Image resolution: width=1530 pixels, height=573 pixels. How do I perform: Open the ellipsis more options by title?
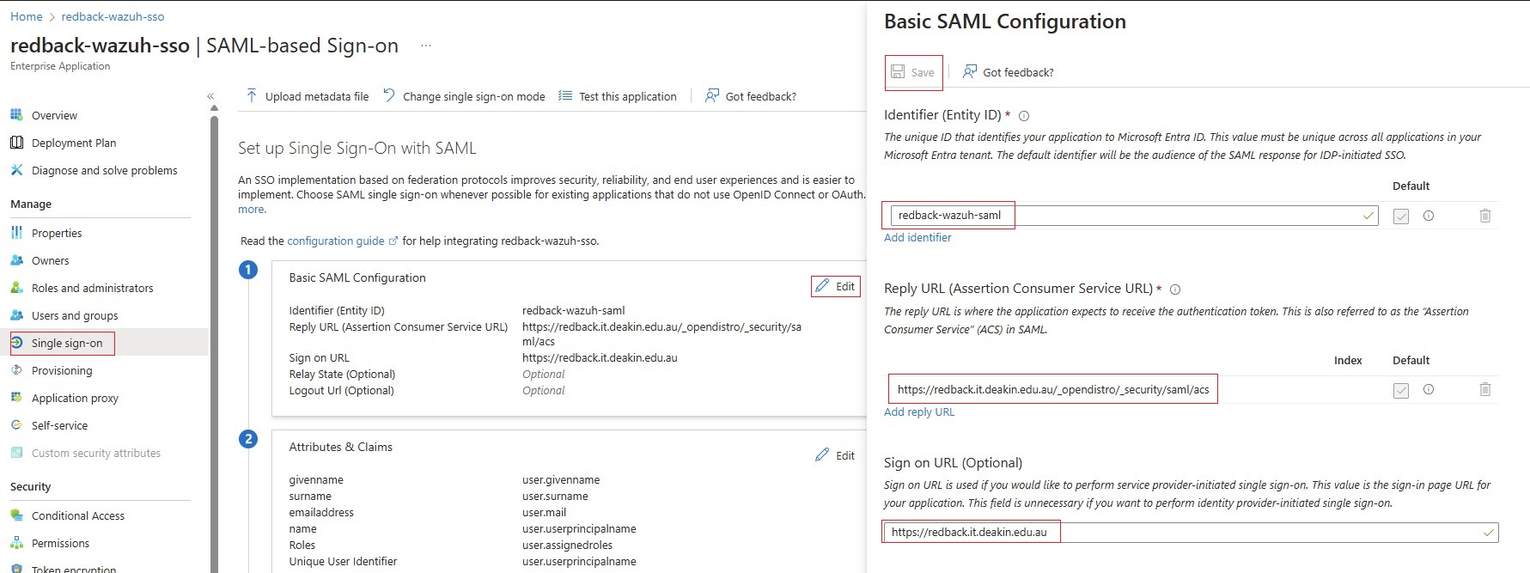(426, 46)
